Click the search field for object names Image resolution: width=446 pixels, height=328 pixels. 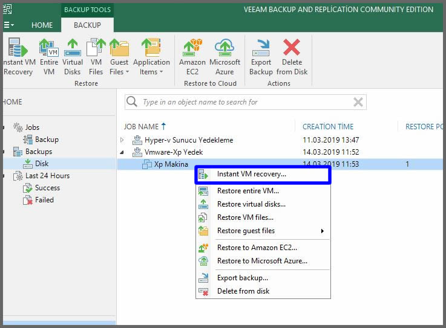[x=246, y=102]
